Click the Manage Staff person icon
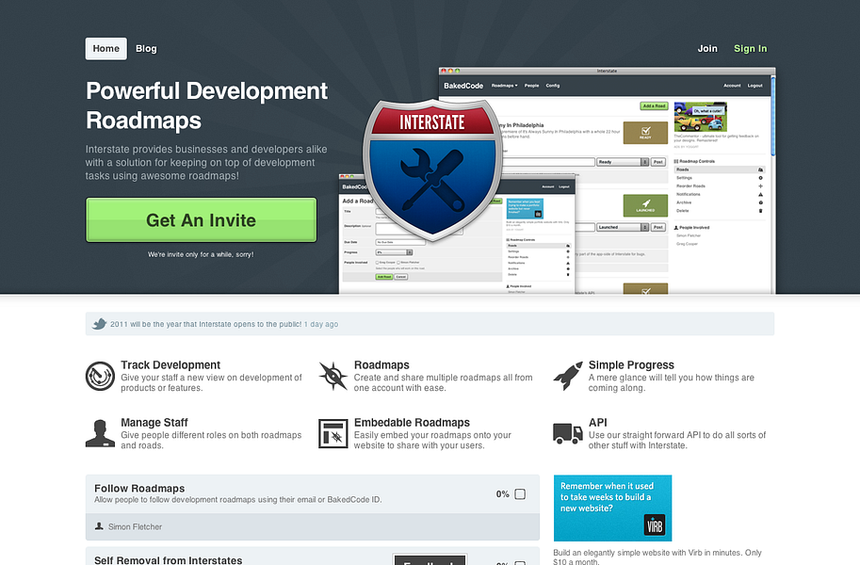This screenshot has width=860, height=565. pyautogui.click(x=100, y=433)
